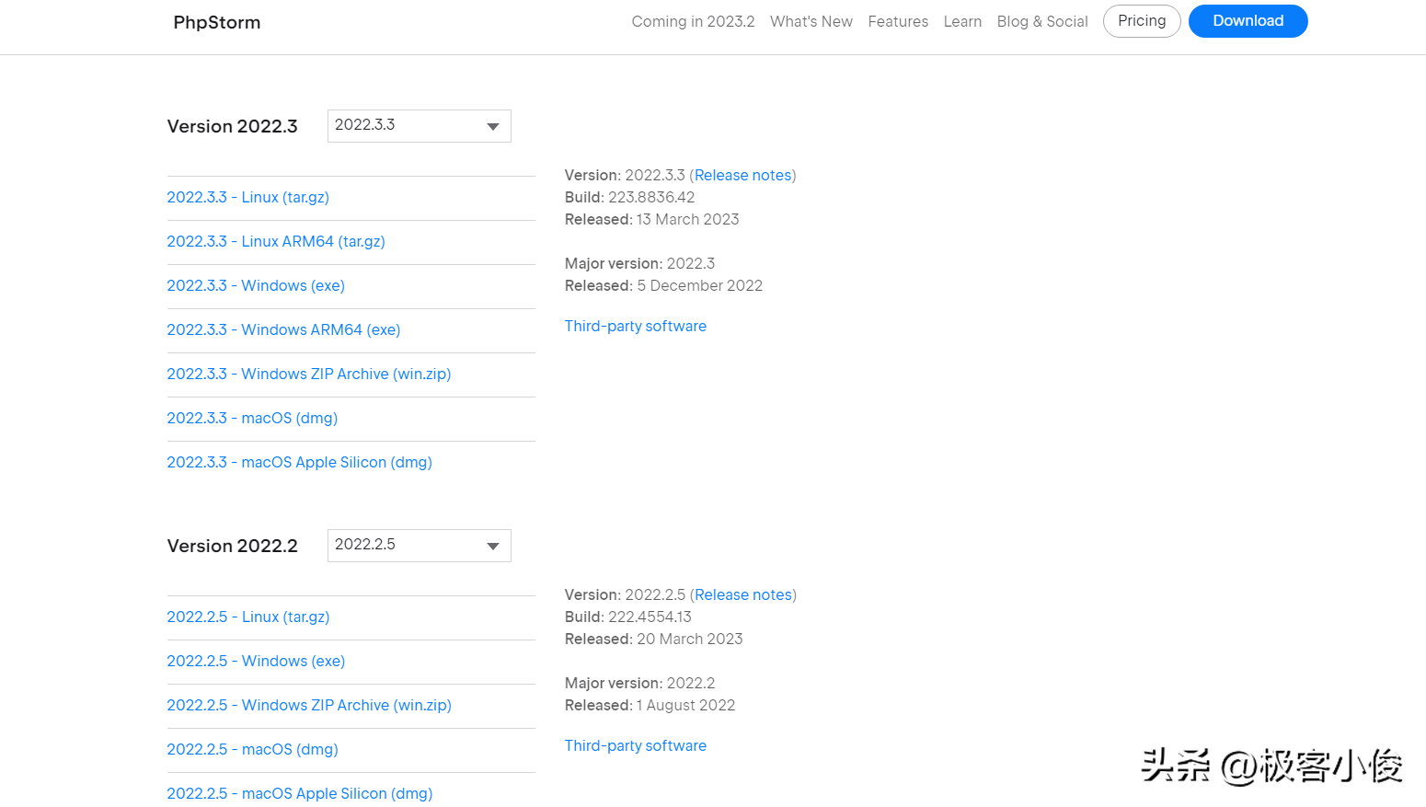Click Major version 2022.3 text
The height and width of the screenshot is (807, 1426).
(639, 263)
